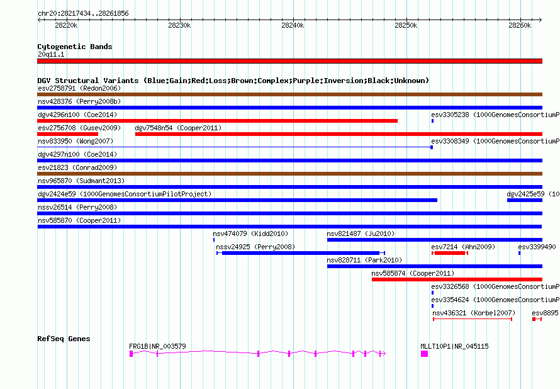Click the red bar under dgv7548n54
Image resolution: width=560 pixels, height=389 pixels.
[x=339, y=134]
